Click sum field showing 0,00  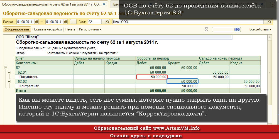[x=226, y=30]
